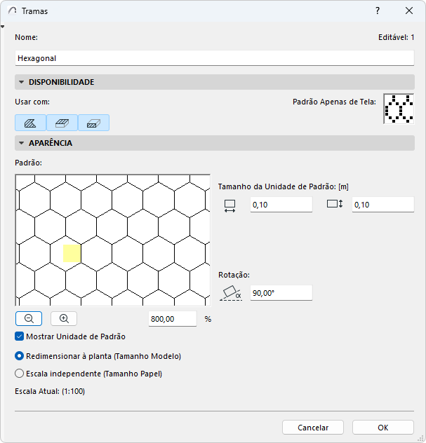Click the rotation field 90,00°
Viewport: 426px width, 443px height.
tap(281, 293)
